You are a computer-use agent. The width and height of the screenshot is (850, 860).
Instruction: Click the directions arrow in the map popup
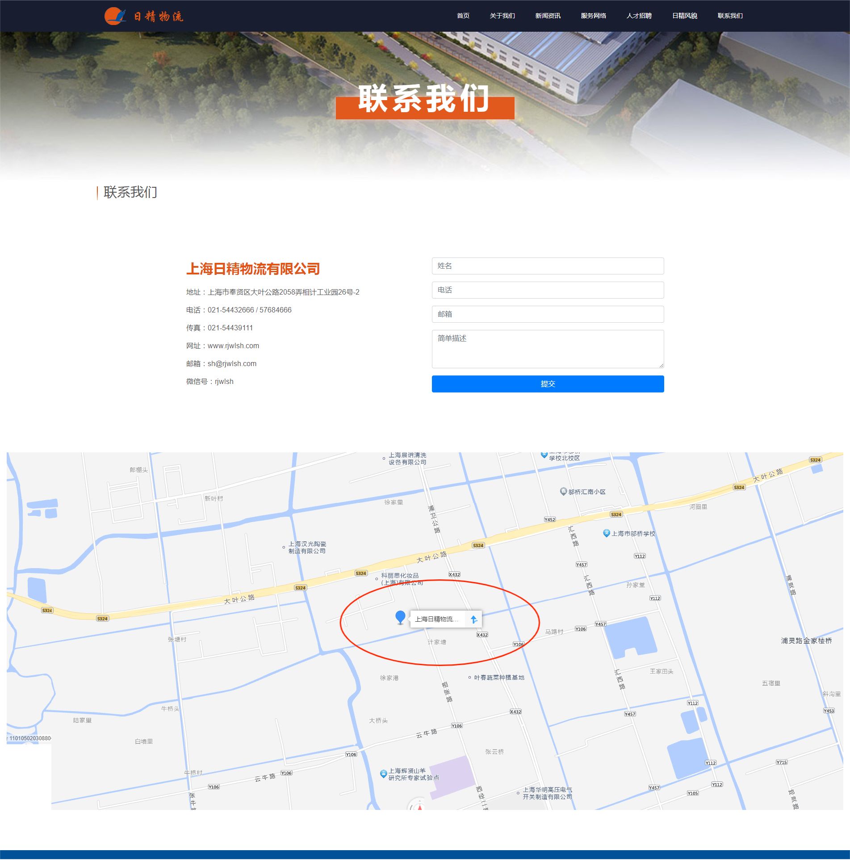pyautogui.click(x=474, y=619)
